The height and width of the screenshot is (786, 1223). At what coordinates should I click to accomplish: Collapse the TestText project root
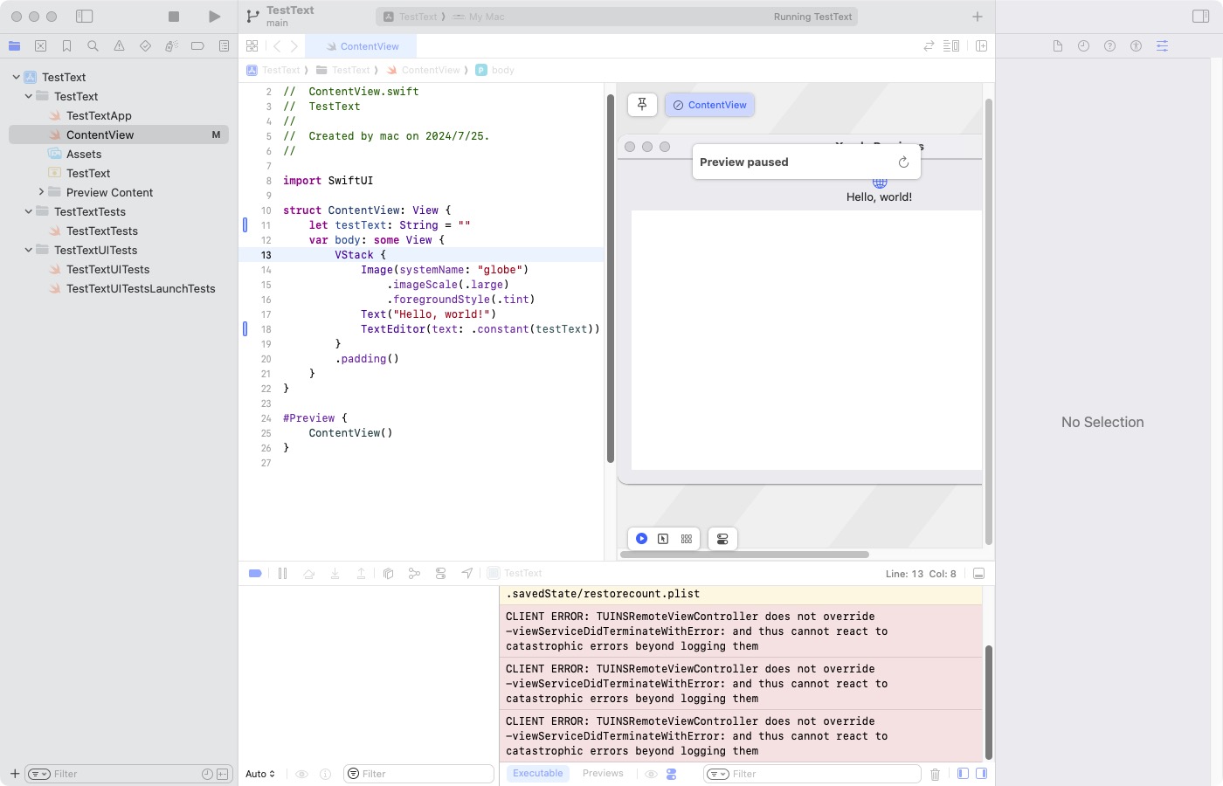click(x=16, y=77)
